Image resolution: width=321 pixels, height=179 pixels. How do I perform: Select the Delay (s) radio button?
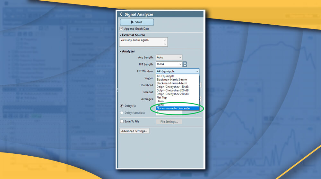[122, 106]
